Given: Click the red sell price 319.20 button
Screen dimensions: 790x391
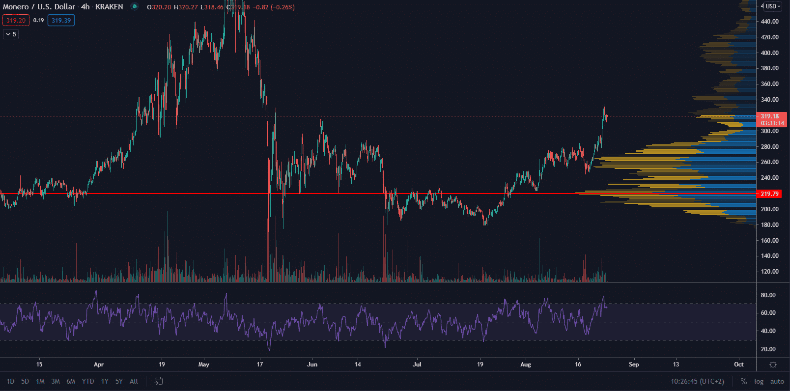Looking at the screenshot, I should [16, 21].
